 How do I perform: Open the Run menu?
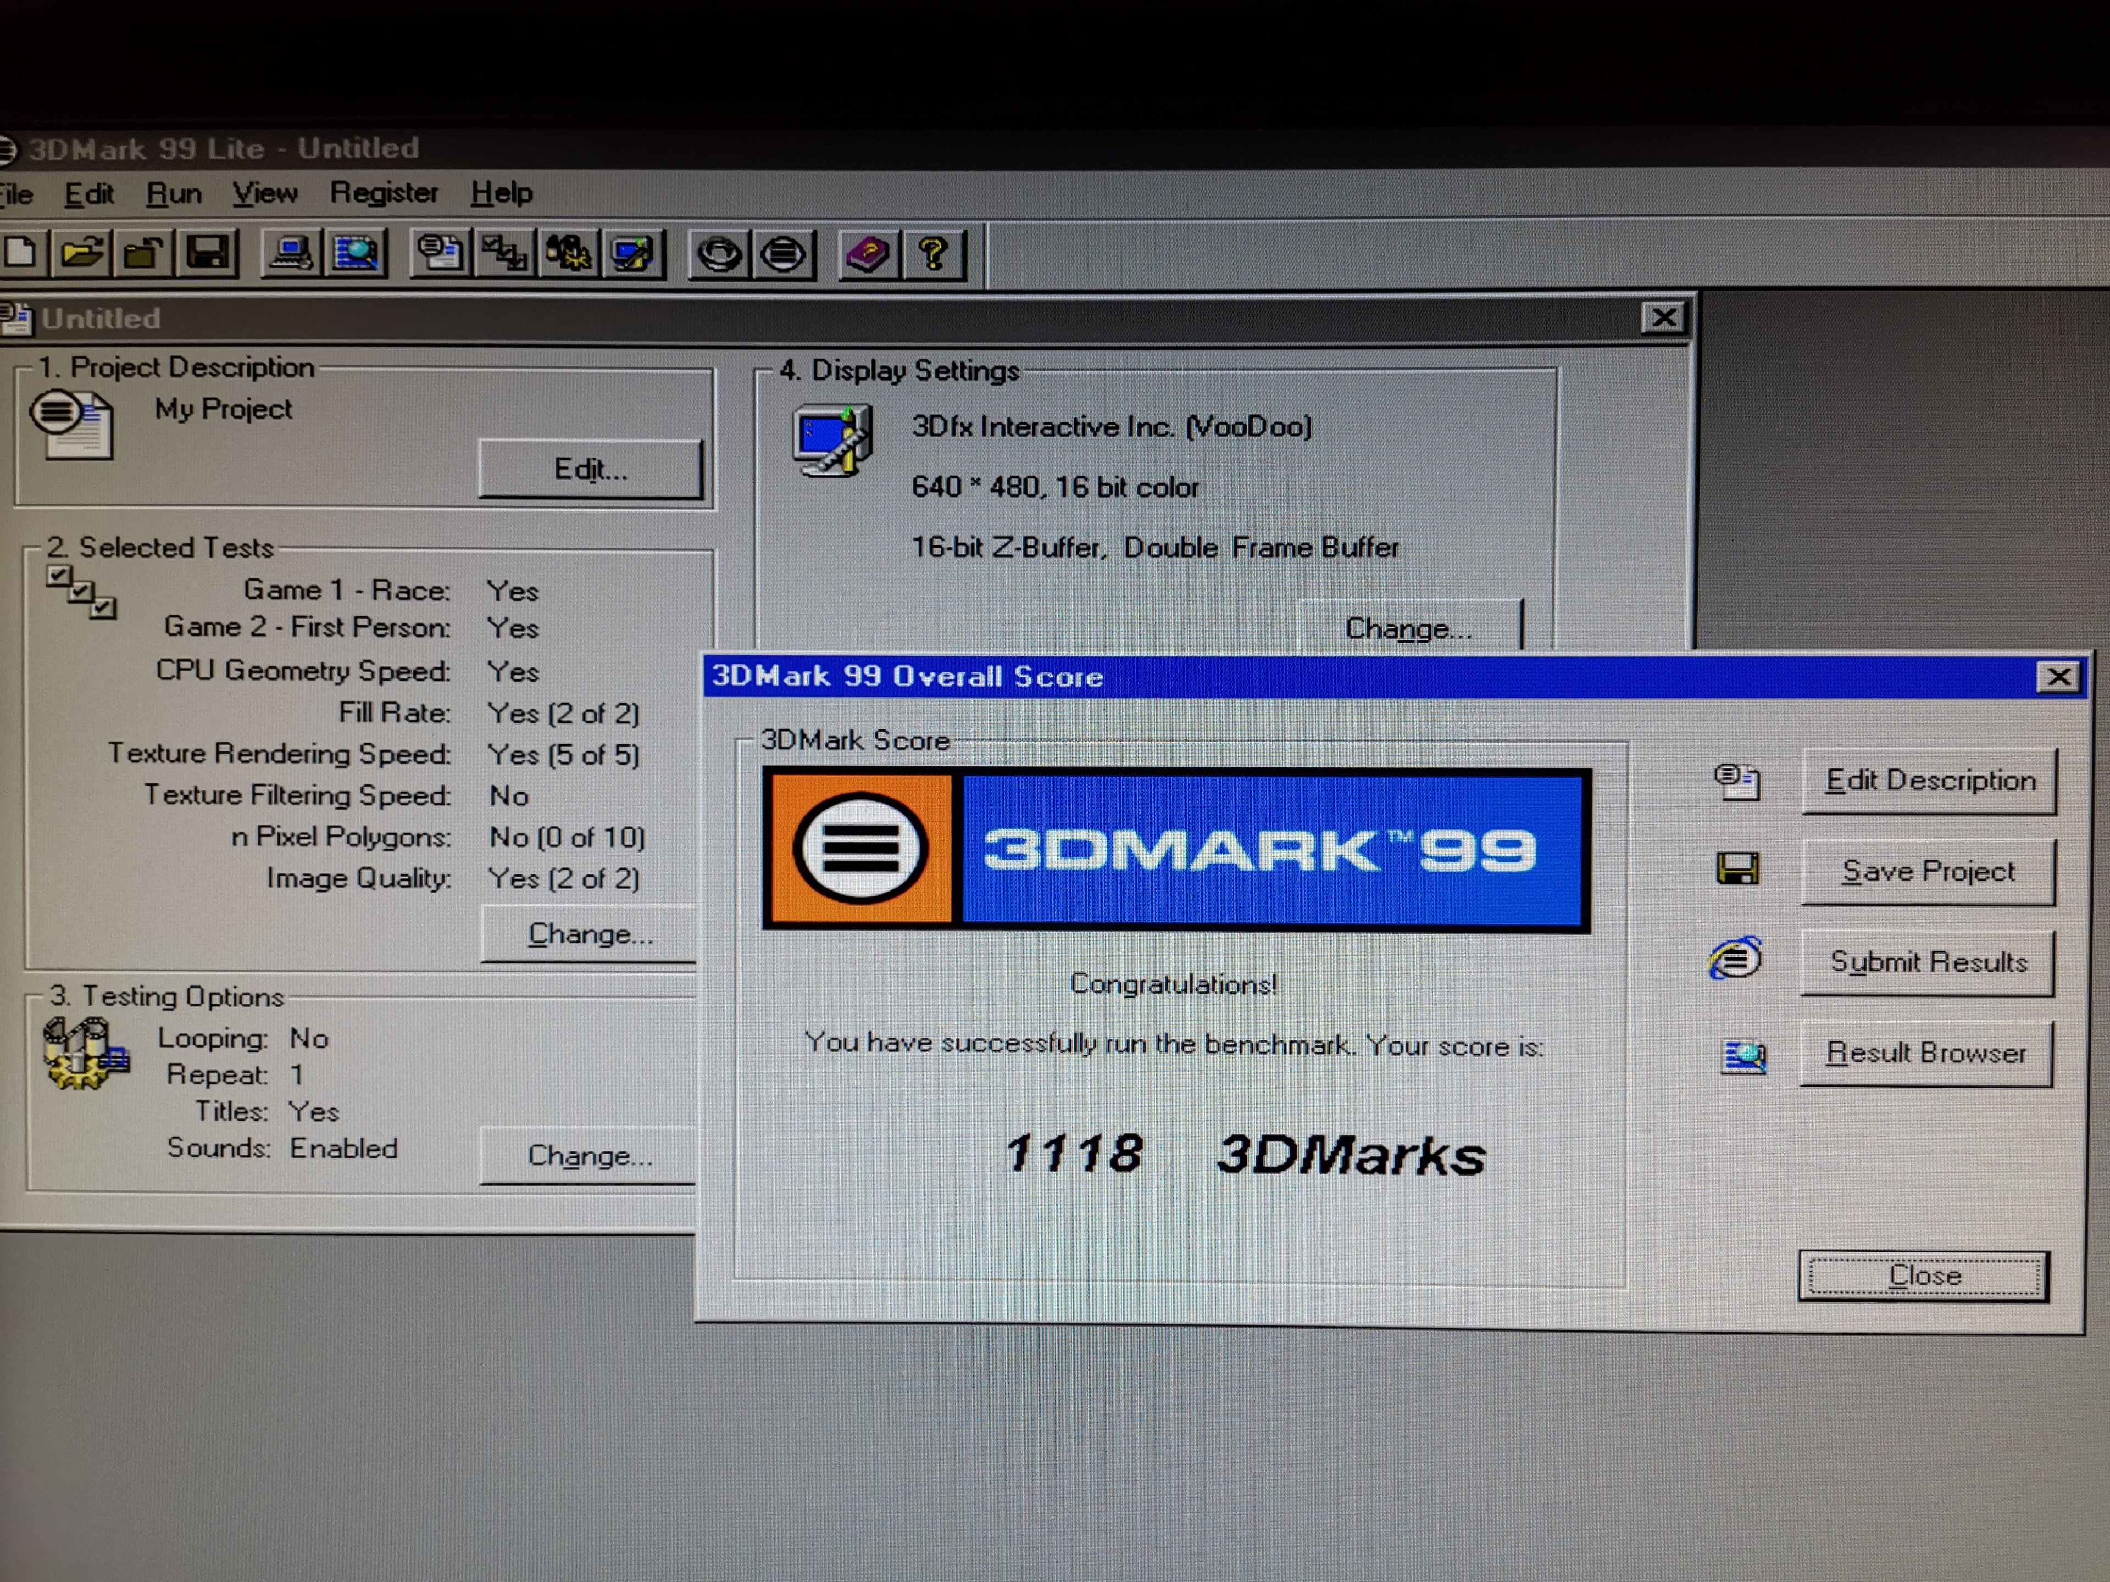coord(174,193)
